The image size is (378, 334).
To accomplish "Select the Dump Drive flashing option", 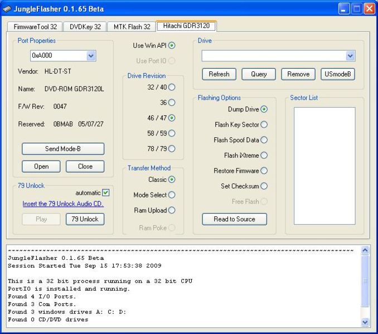I will tap(264, 109).
